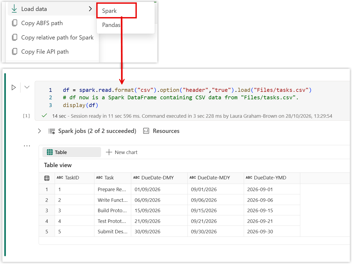The height and width of the screenshot is (264, 352).
Task: Click the DueDate-YMD column header
Action: tap(272, 178)
